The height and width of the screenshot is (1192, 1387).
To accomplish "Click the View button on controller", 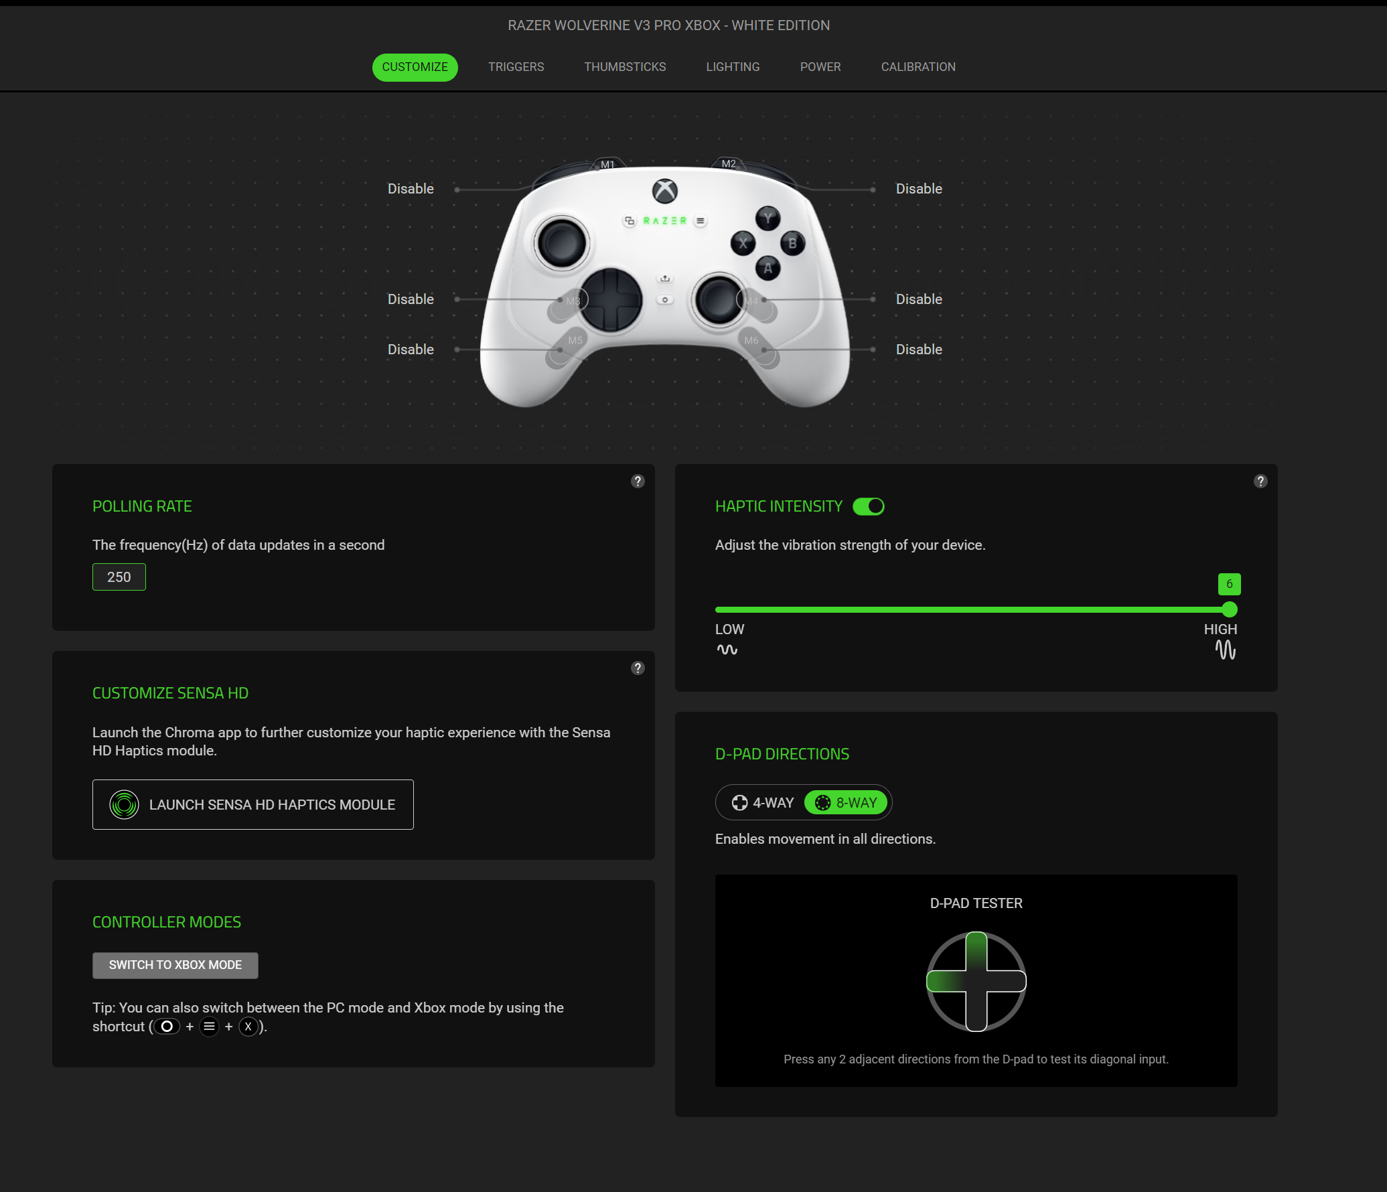I will pyautogui.click(x=630, y=221).
